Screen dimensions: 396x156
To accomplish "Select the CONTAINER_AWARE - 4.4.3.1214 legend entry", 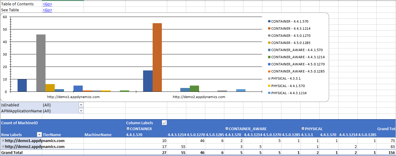I will tap(298, 57).
